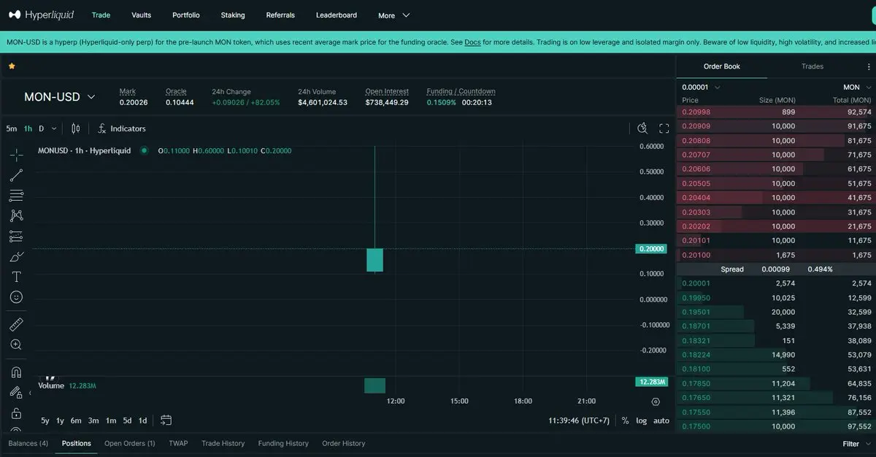Change the 0.00001 price grouping
The width and height of the screenshot is (876, 457).
(x=701, y=87)
